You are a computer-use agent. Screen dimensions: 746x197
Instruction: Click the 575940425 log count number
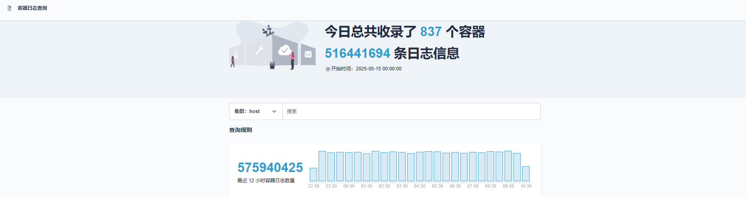(x=270, y=168)
